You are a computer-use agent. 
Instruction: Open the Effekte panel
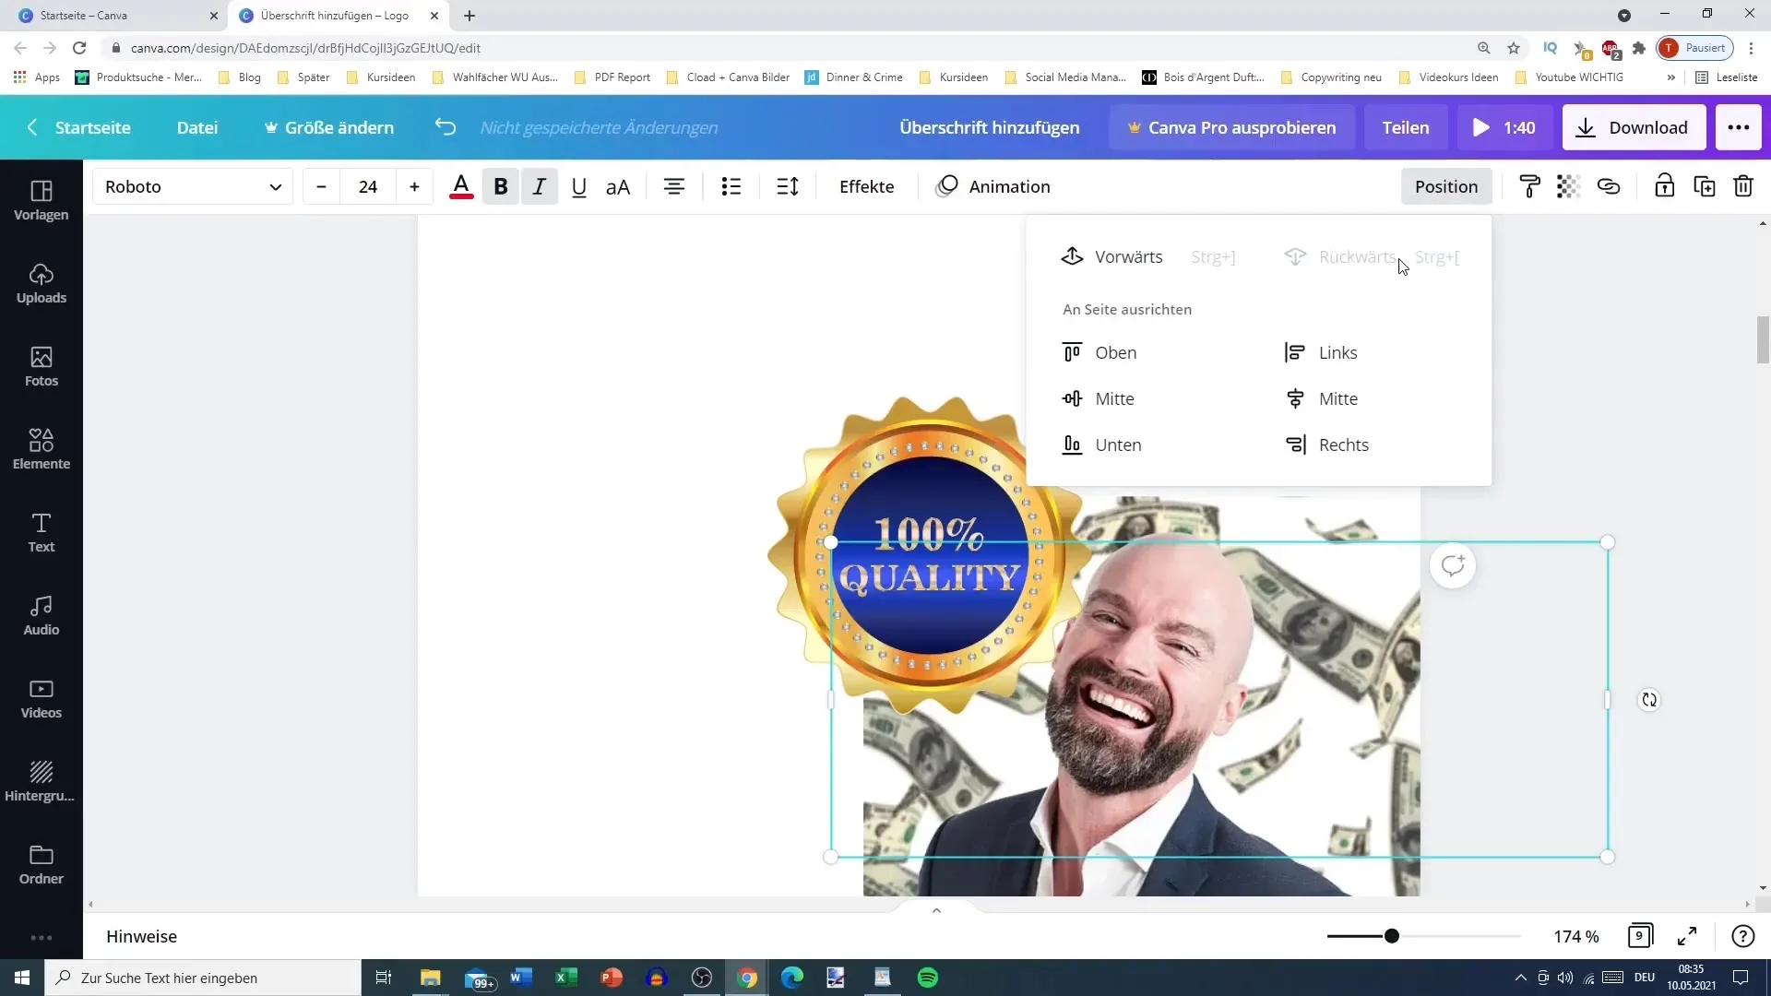(x=867, y=186)
